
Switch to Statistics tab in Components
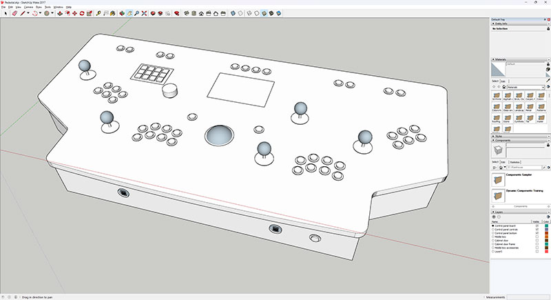coord(514,162)
